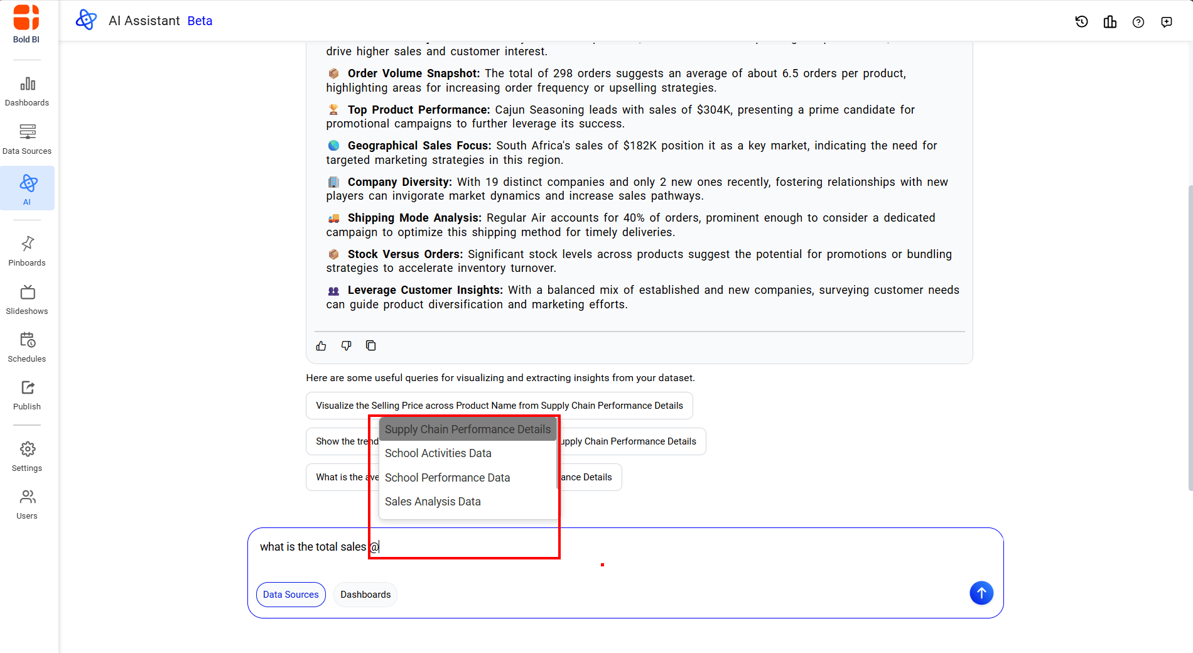Pick Sales Analysis Data from suggestion list

(433, 502)
